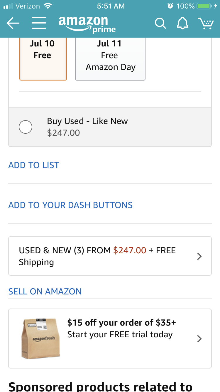
Task: Select Buy Used - Like New radio button
Action: [26, 127]
